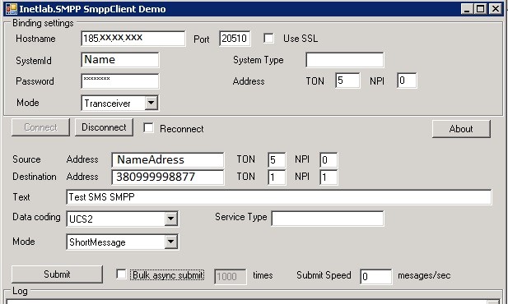Minimize the SmppClient Demo window

tap(467, 9)
